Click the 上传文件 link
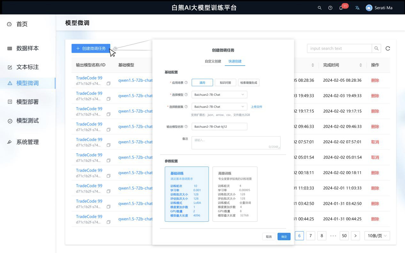 tap(256, 107)
